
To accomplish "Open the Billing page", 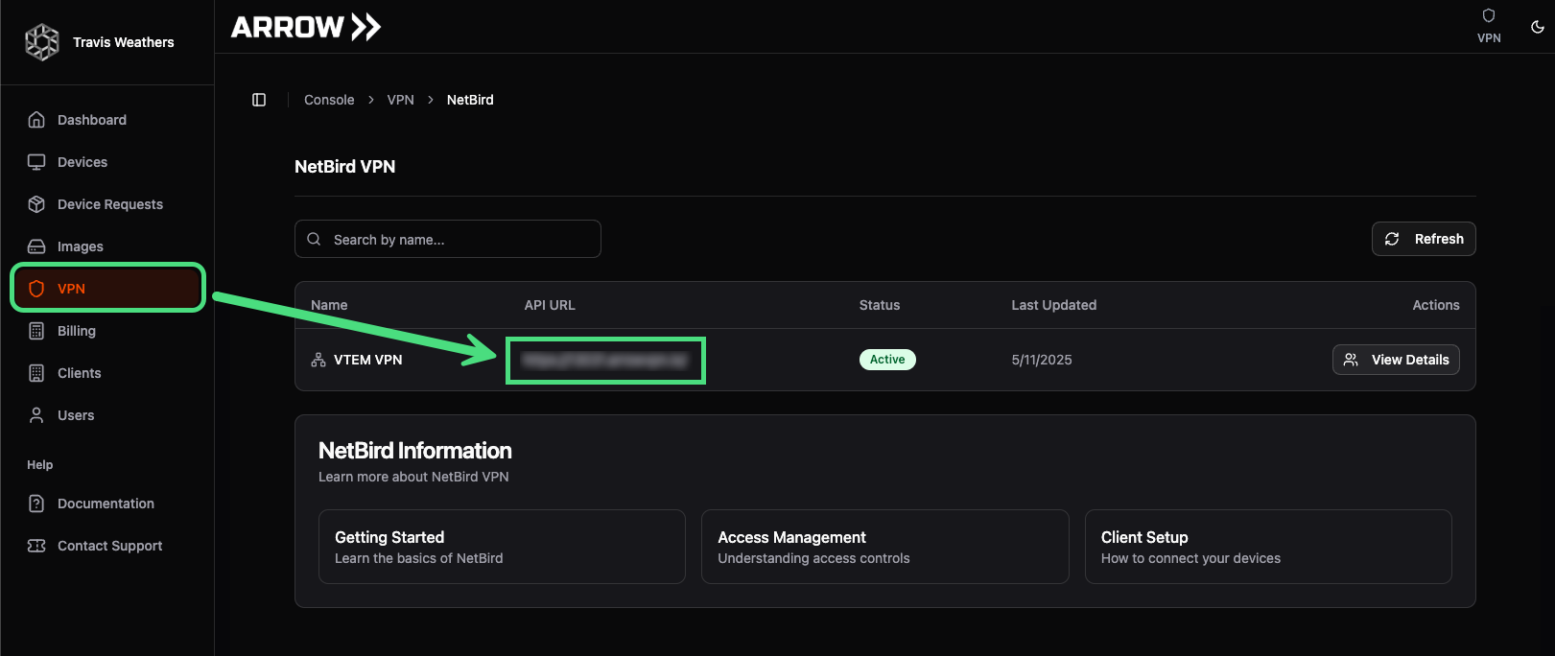I will coord(106,331).
